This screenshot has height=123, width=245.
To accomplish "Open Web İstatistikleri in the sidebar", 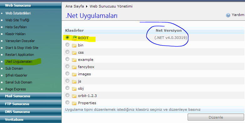I will 18,13.
